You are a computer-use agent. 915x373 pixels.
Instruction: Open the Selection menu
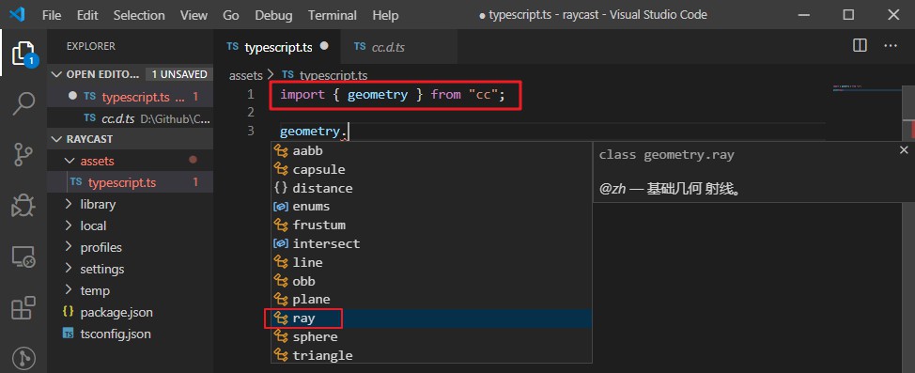tap(140, 15)
